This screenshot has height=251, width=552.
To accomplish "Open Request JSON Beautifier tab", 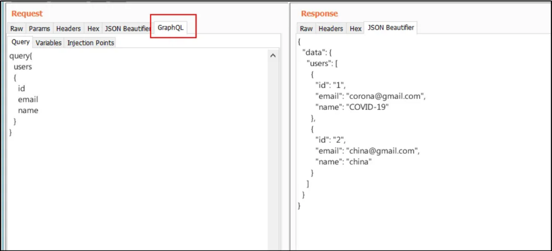I will [127, 29].
